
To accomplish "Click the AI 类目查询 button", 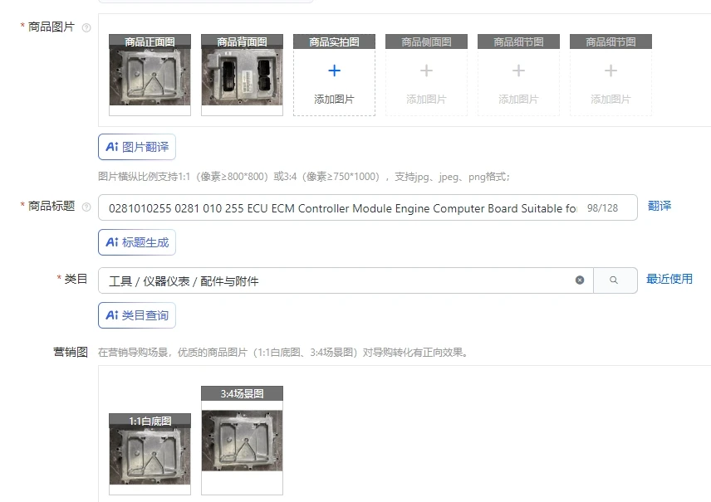I will click(x=137, y=315).
